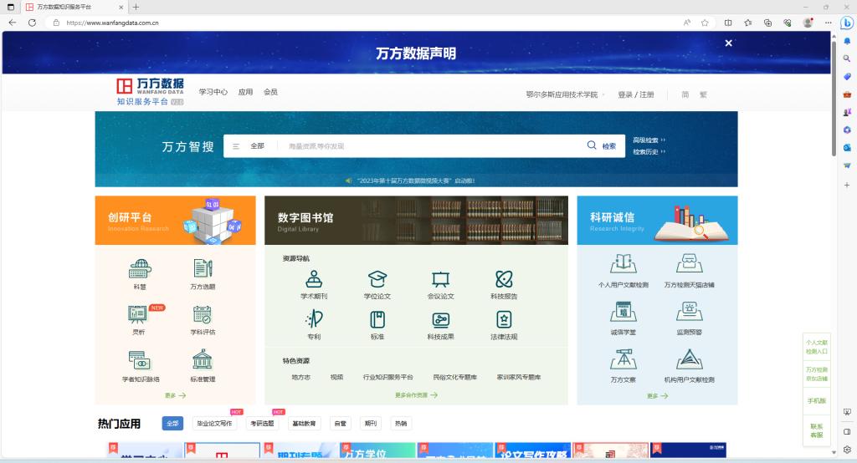Click the browser address bar
The width and height of the screenshot is (857, 463).
click(x=361, y=23)
